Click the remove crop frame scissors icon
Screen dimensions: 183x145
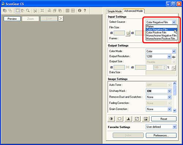[35, 11]
